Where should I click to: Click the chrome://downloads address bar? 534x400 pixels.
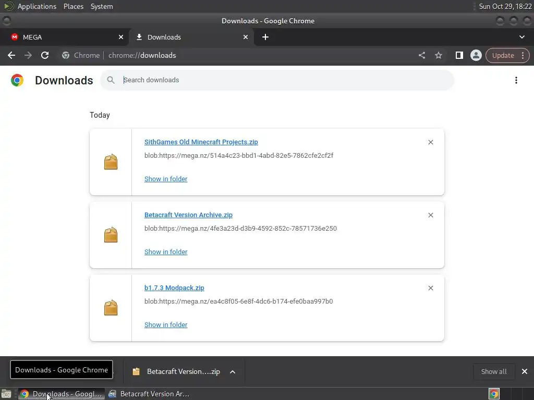[x=142, y=55]
